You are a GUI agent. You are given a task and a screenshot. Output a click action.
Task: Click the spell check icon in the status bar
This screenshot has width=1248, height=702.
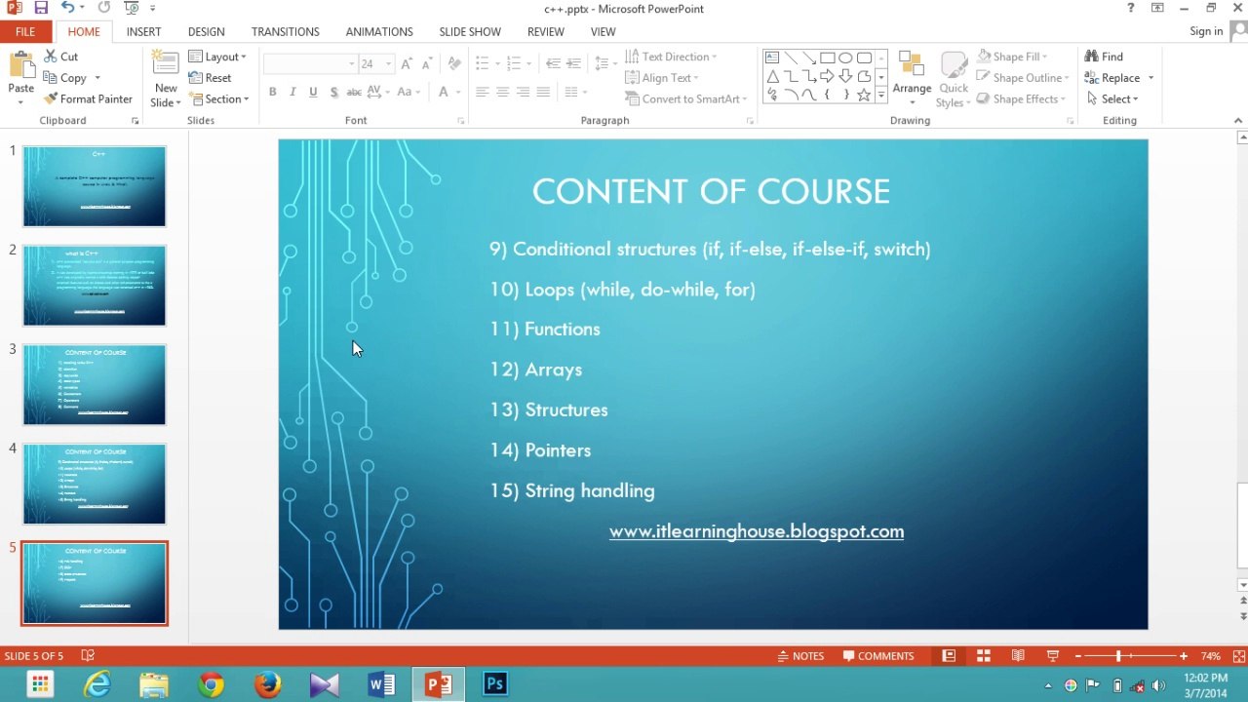pos(87,656)
